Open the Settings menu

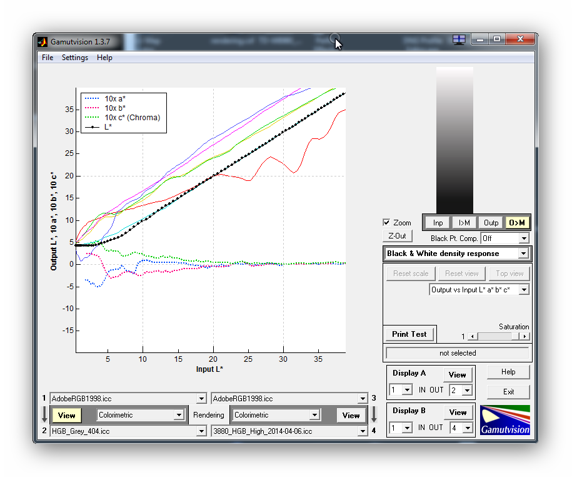pos(74,58)
